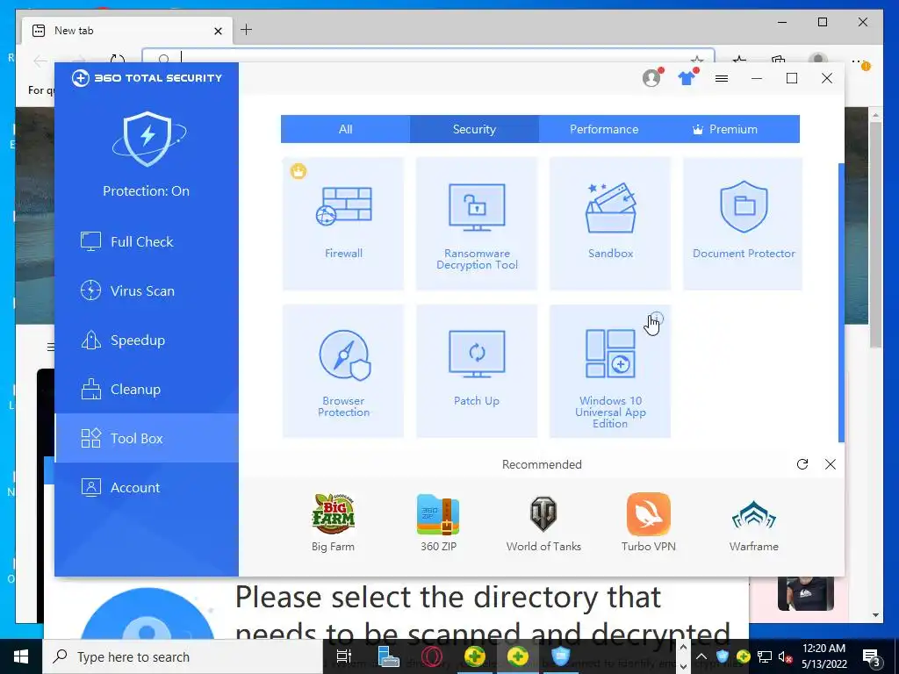Switch to the Performance tab
Image resolution: width=899 pixels, height=674 pixels.
[604, 129]
